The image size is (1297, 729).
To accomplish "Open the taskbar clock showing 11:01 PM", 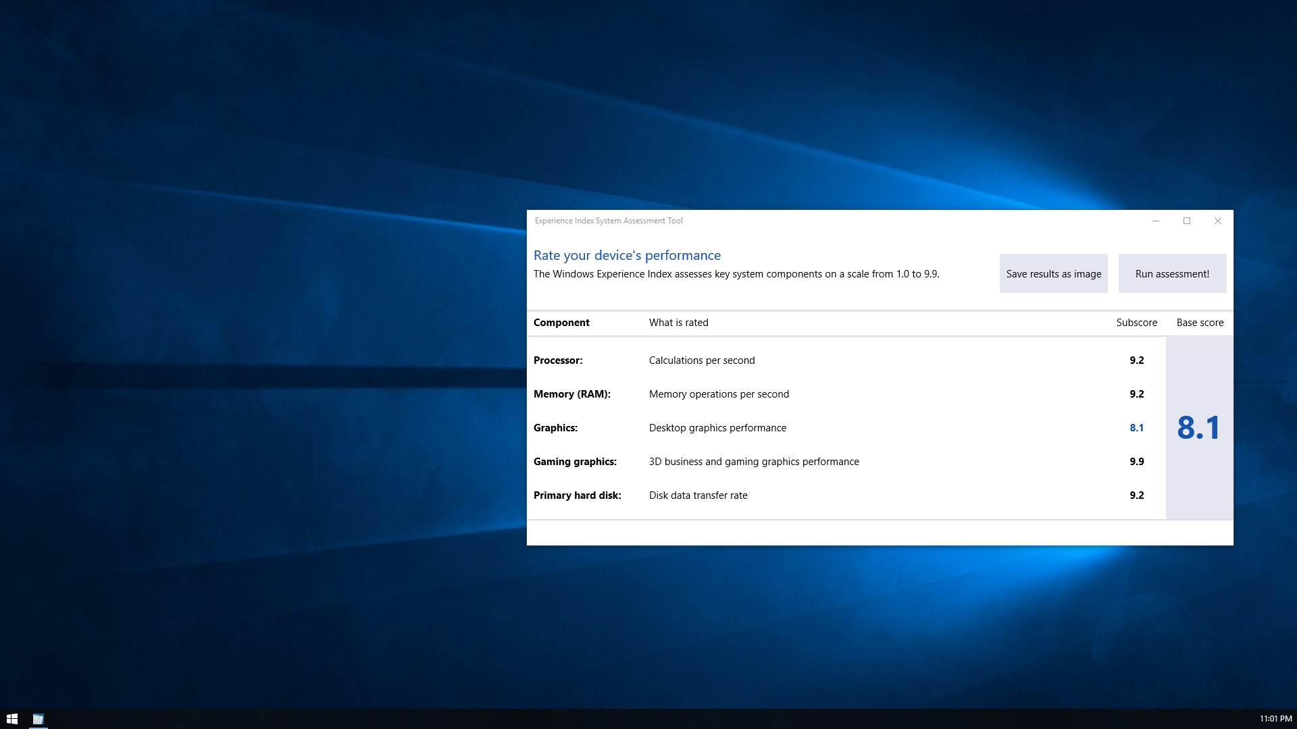I will [x=1275, y=719].
